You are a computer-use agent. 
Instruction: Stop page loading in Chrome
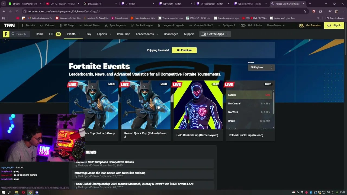click(17, 11)
